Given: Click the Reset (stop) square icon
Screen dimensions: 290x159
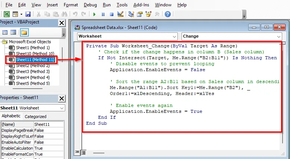Looking at the screenshot, I should point(111,14).
